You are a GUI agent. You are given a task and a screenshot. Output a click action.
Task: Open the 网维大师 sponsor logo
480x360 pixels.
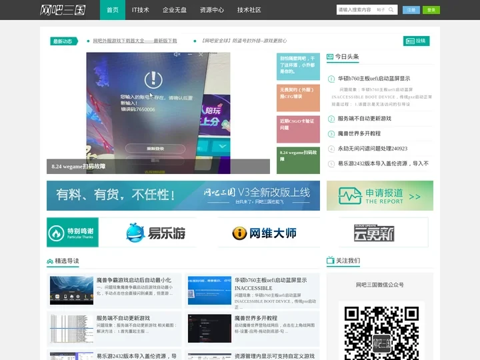click(264, 233)
